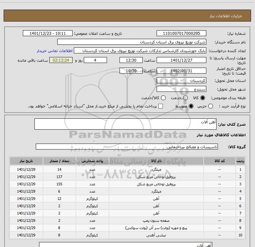Click میلگرد in row 4
The height and width of the screenshot is (247, 255).
pos(156,192)
